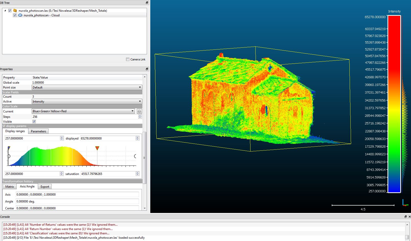This screenshot has height=241, width=411.
Task: Float the Properties panel with its undock icon
Action: click(x=147, y=69)
